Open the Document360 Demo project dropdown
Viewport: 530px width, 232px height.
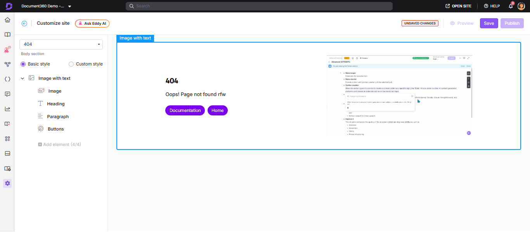(x=46, y=6)
